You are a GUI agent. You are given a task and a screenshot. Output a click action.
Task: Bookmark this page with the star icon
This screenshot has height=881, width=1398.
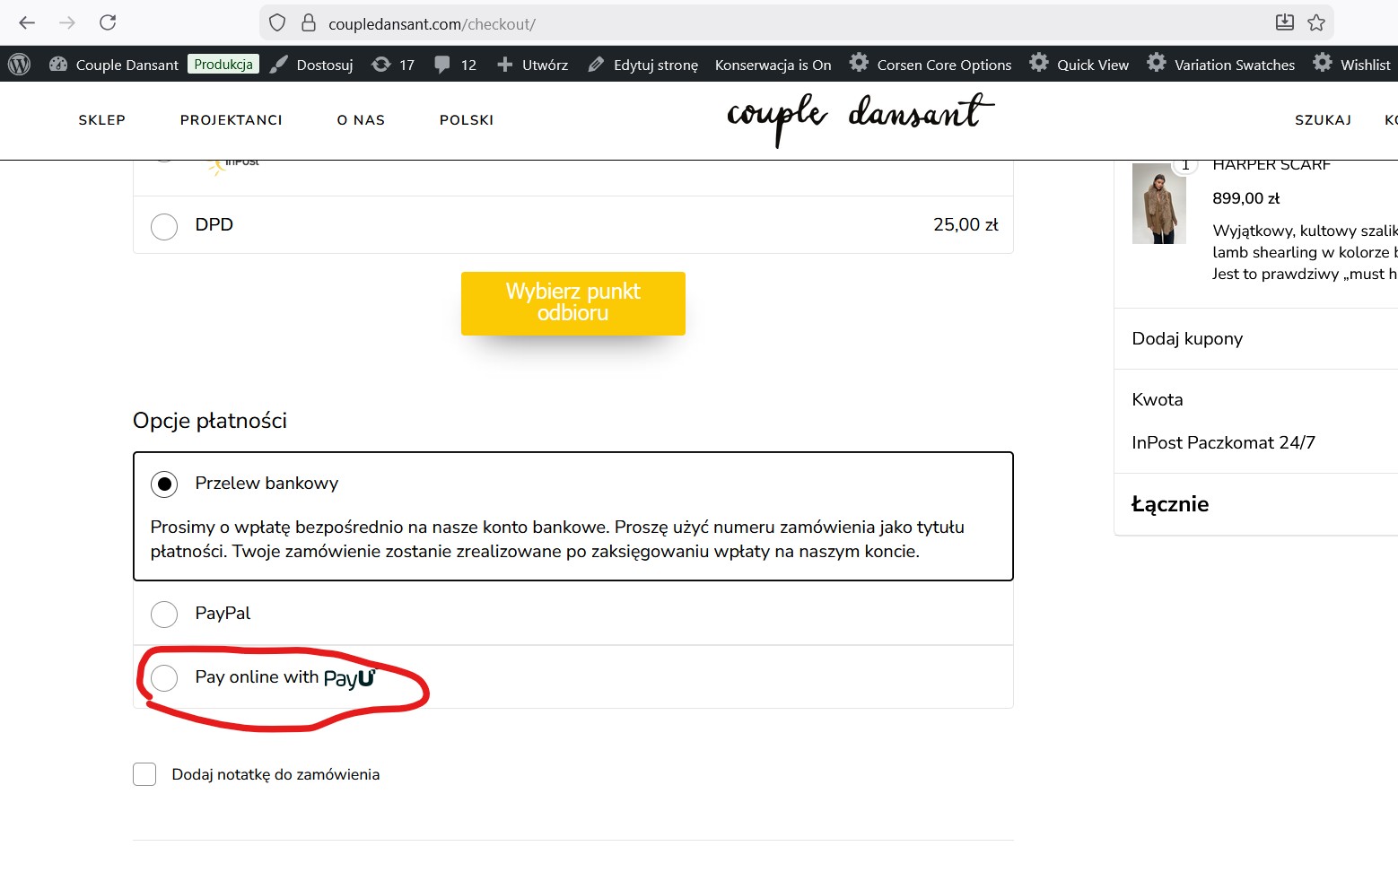click(1316, 22)
